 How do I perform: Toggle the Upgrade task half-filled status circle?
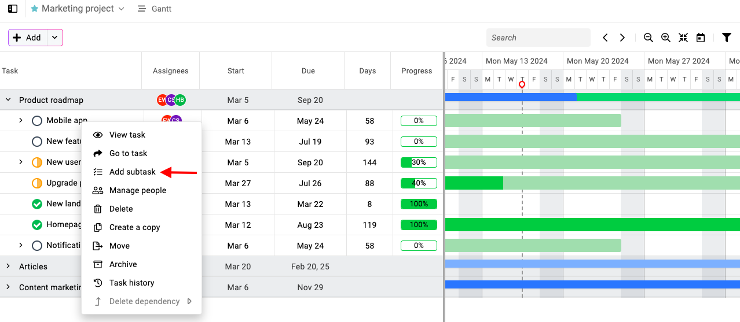click(x=37, y=183)
